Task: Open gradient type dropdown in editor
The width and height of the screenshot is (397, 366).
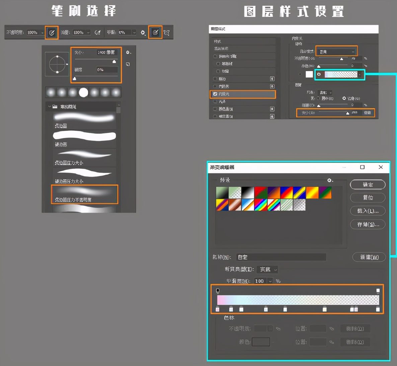Action: point(267,269)
